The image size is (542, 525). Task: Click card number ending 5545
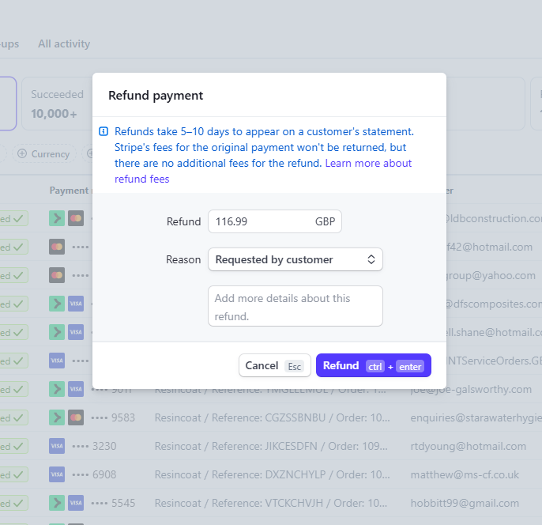[x=113, y=503]
